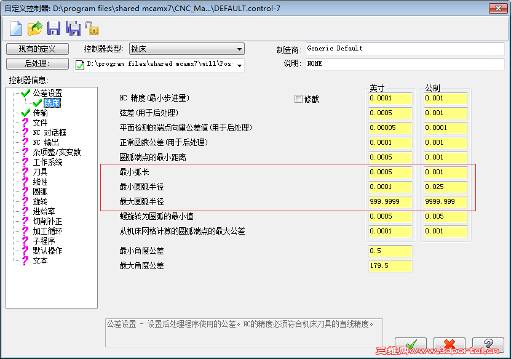Click the inch machine grid arc tolerance field

(390, 232)
